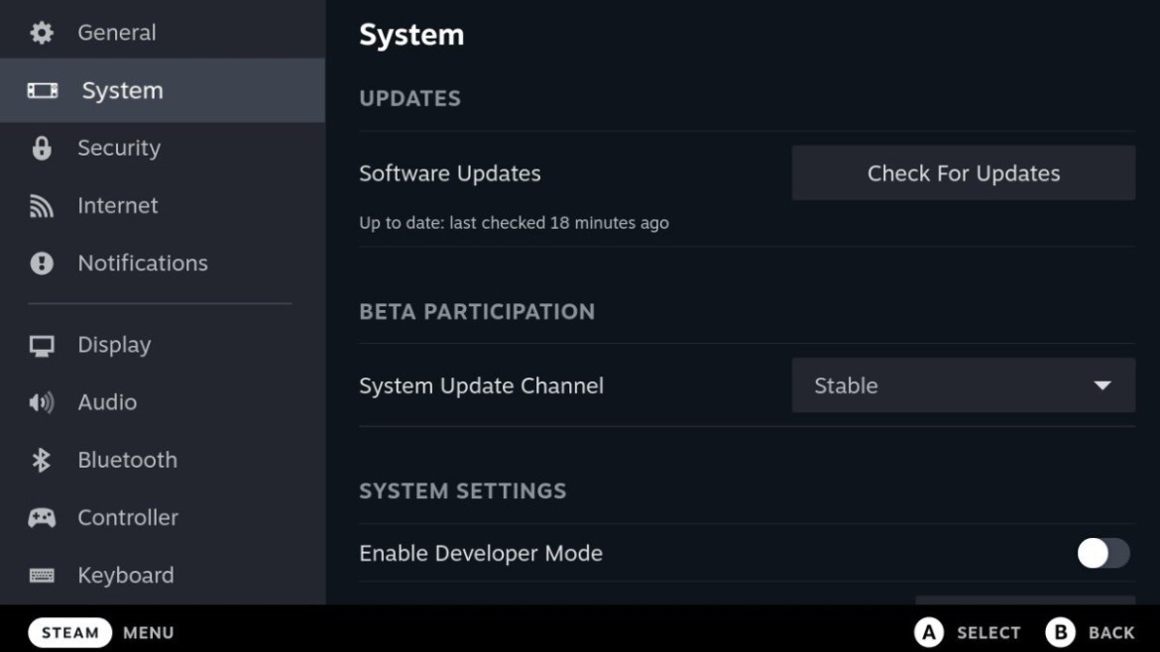Click the Enable Developer Mode label

pos(481,553)
